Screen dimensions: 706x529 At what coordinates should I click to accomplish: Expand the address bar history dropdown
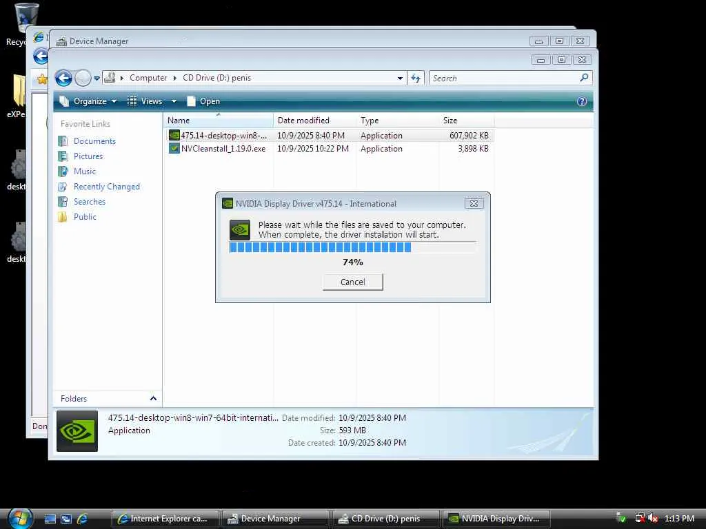click(400, 79)
